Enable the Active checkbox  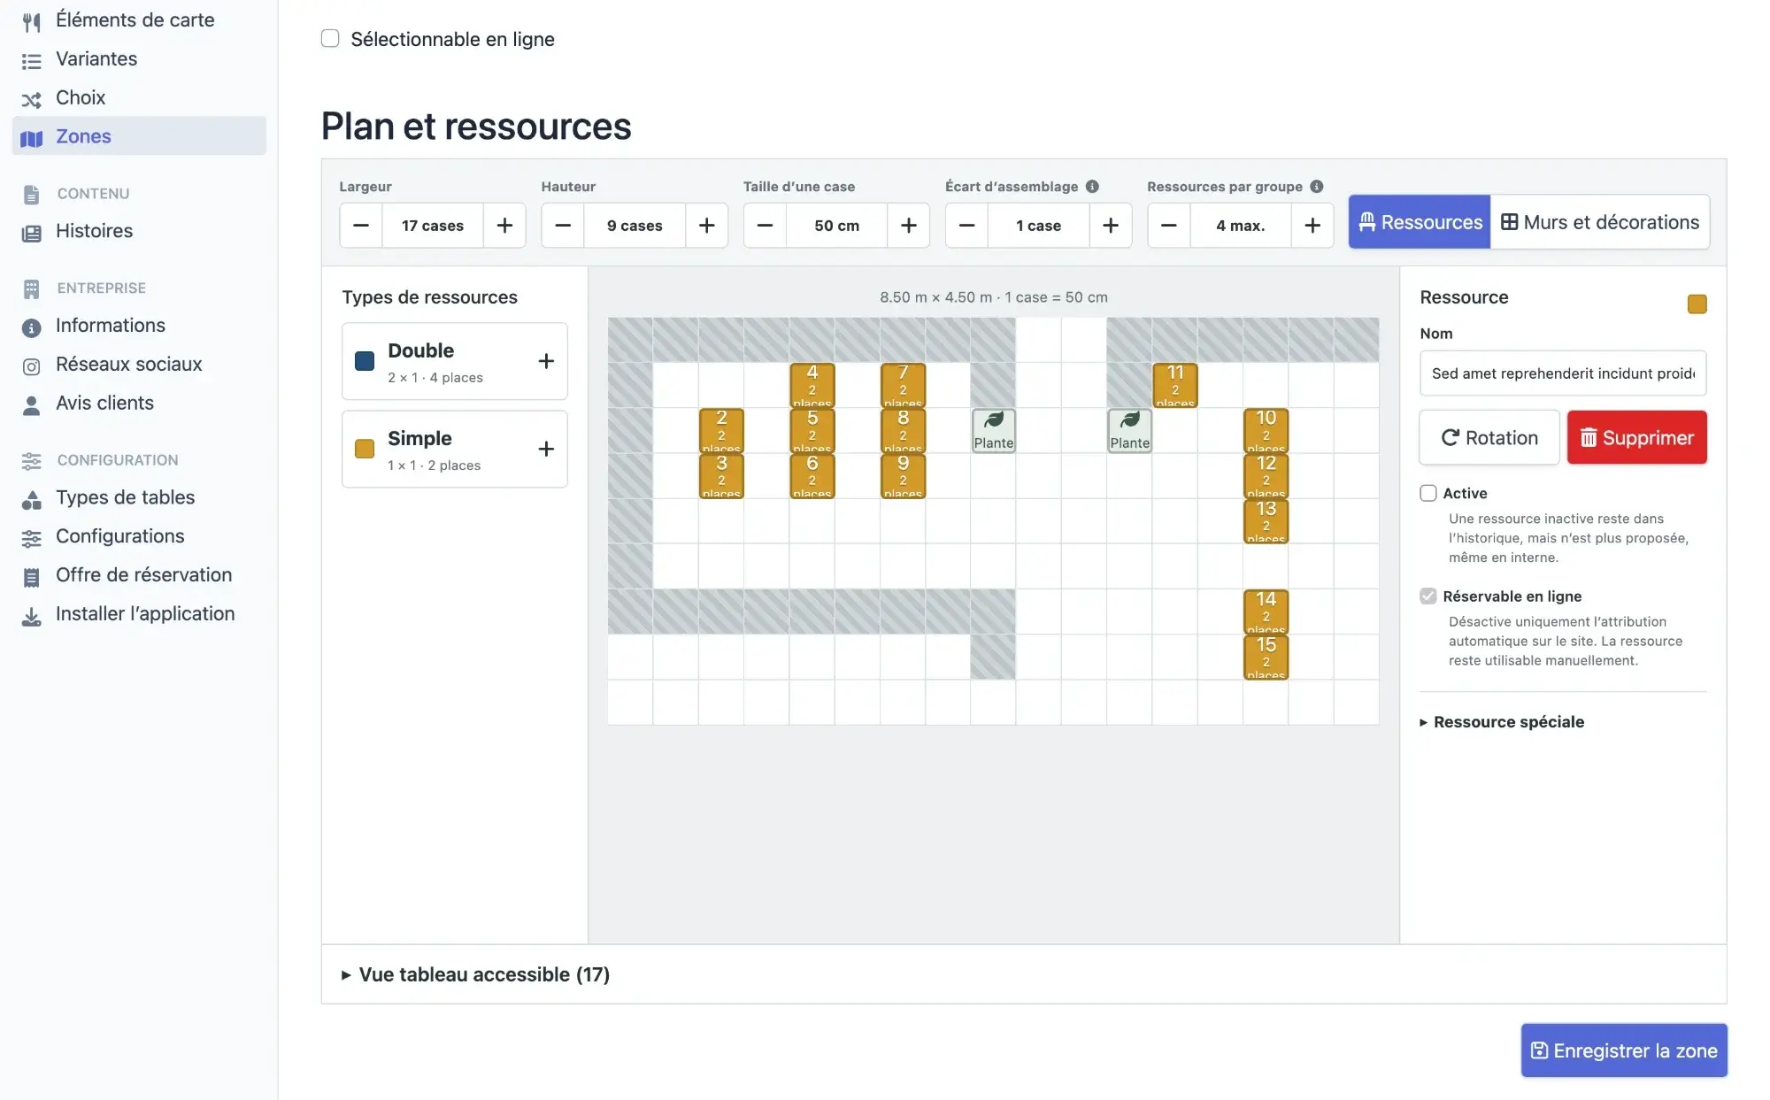click(1428, 493)
